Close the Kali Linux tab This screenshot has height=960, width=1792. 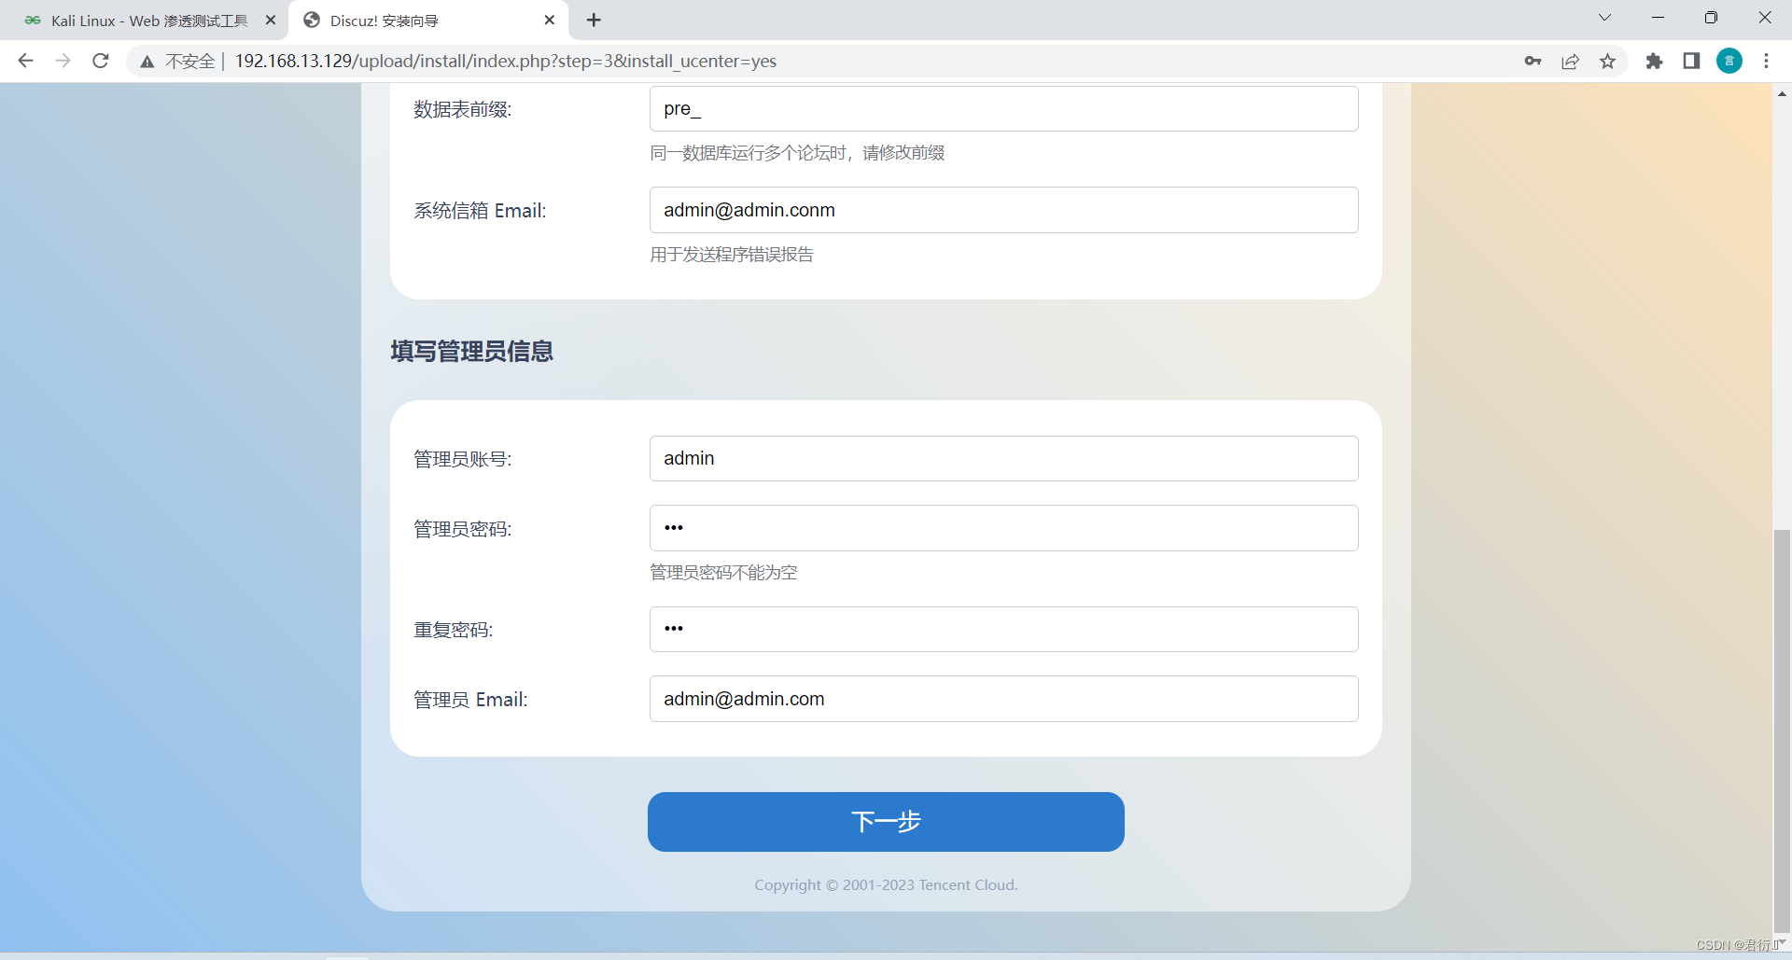coord(271,20)
